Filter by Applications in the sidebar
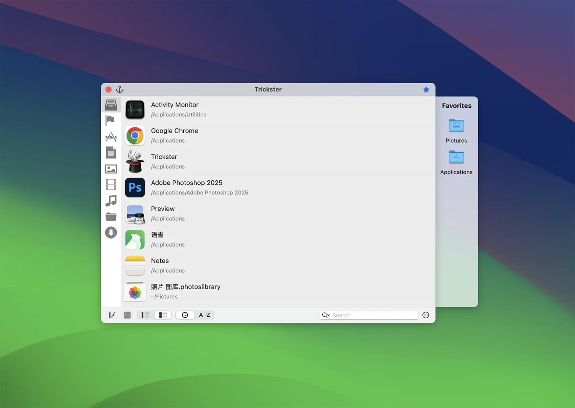This screenshot has height=408, width=575. 111,136
